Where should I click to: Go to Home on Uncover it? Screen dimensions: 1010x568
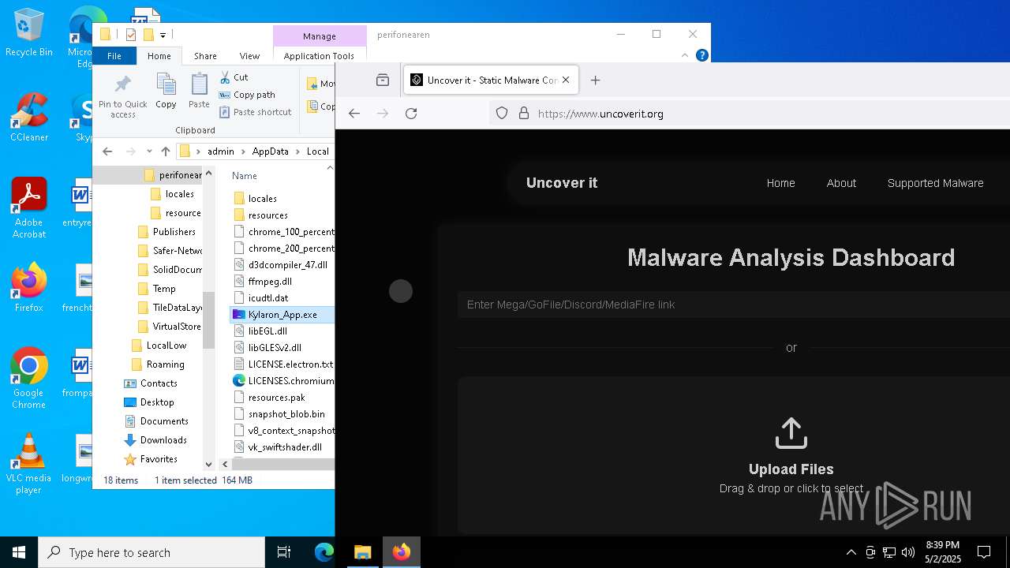pyautogui.click(x=780, y=183)
